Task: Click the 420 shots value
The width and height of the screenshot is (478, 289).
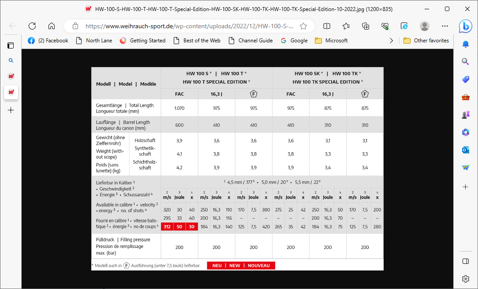Action: [266, 226]
